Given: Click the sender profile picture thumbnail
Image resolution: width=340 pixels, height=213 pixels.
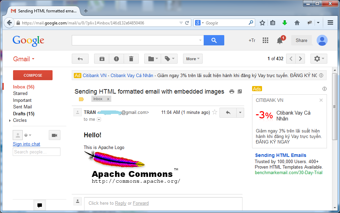Looking at the screenshot, I should coord(77,112).
